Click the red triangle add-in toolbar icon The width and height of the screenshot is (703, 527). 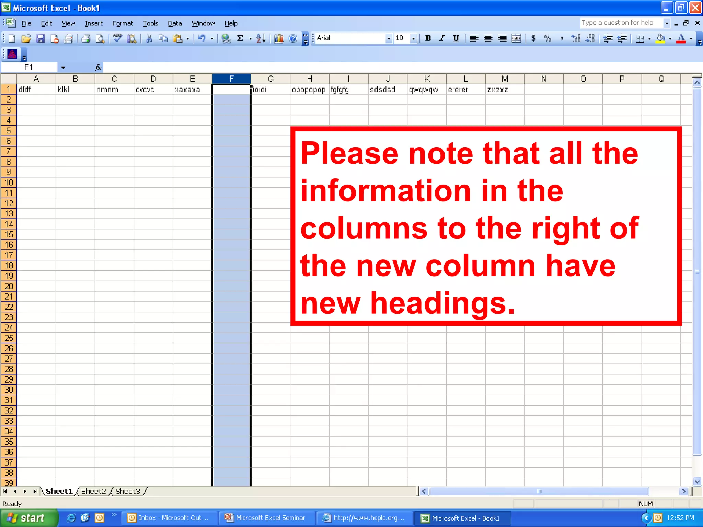[x=12, y=54]
